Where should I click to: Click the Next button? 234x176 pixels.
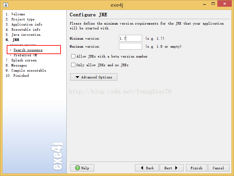[171, 168]
